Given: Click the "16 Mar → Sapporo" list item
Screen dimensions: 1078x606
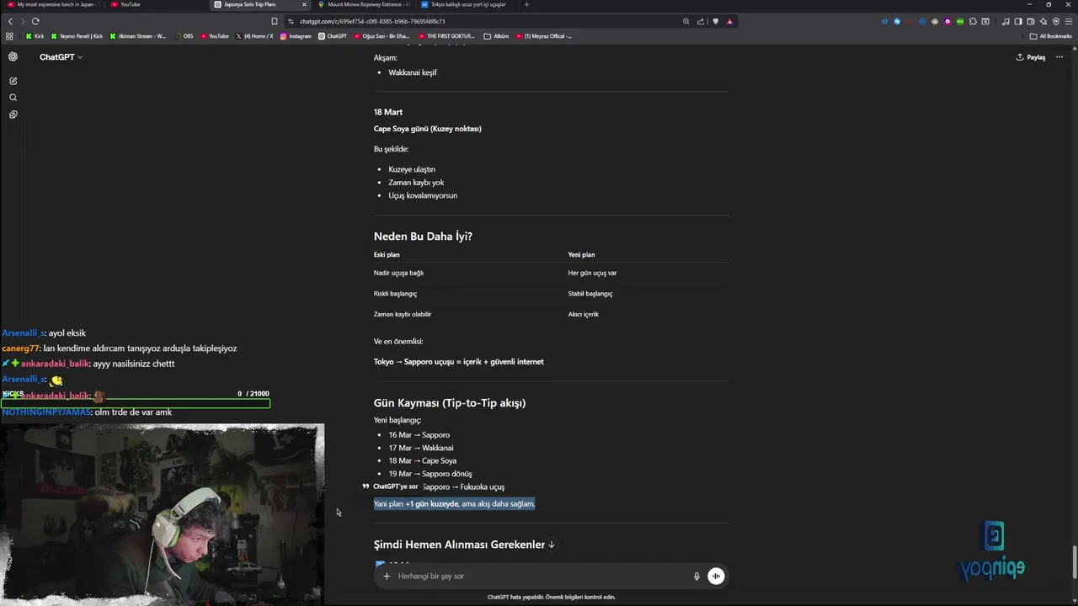Looking at the screenshot, I should [419, 435].
